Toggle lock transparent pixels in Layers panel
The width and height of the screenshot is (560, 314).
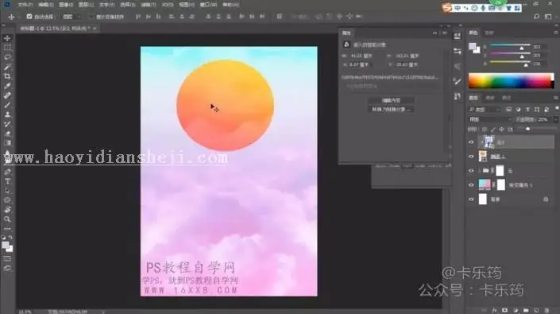click(485, 130)
